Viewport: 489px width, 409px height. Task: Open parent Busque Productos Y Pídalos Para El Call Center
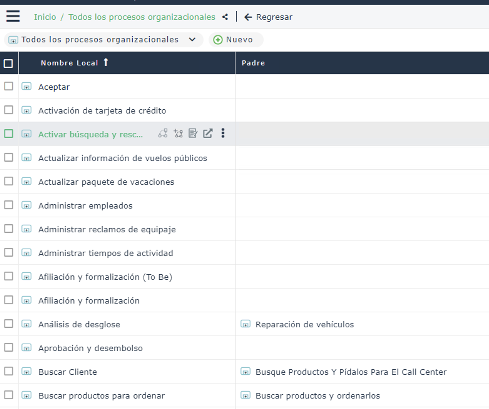click(x=351, y=372)
